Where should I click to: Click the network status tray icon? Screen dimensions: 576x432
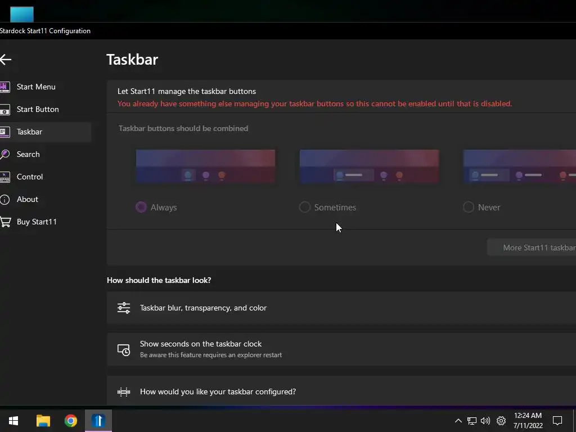472,421
